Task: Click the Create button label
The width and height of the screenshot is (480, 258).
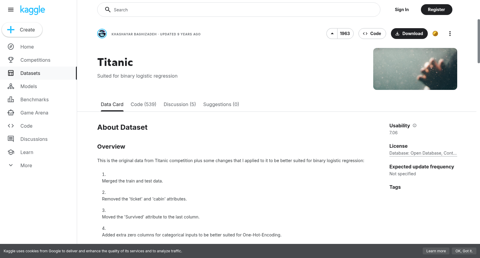Action: click(x=27, y=30)
